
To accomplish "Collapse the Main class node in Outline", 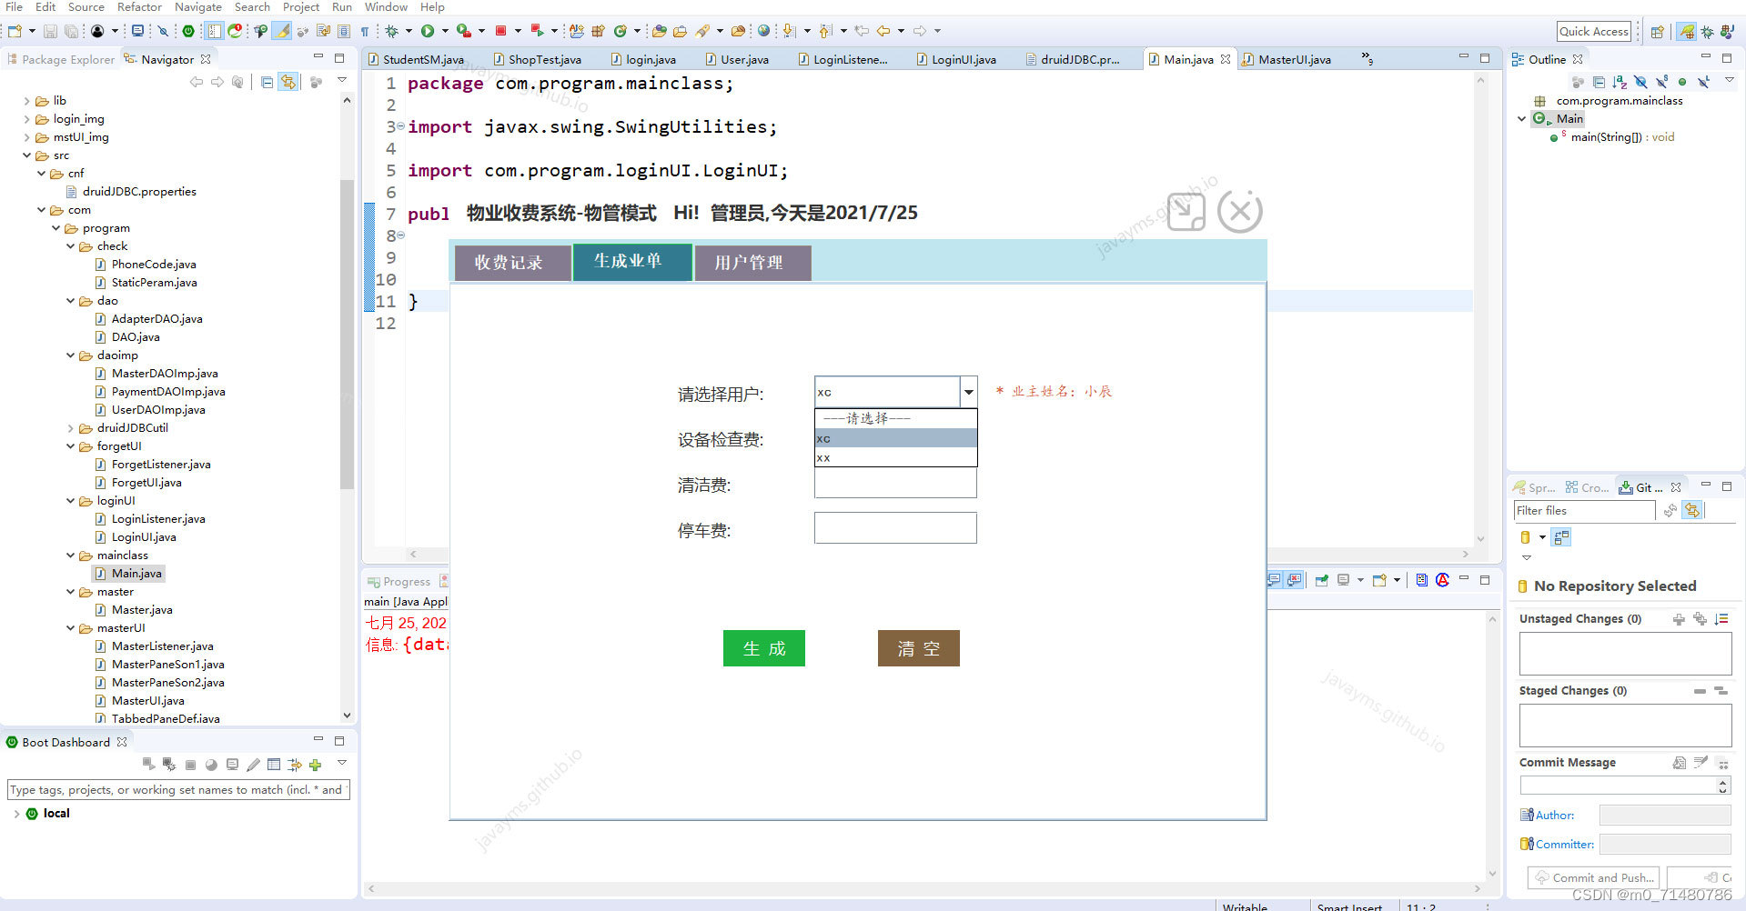I will [1521, 119].
